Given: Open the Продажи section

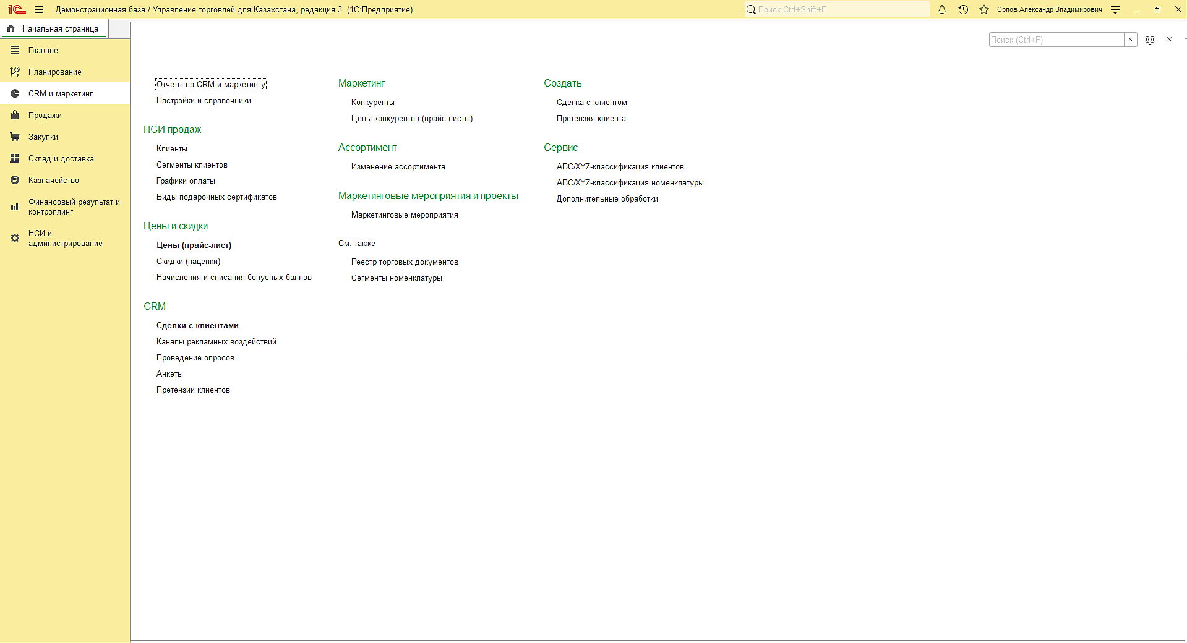Looking at the screenshot, I should click(x=65, y=115).
